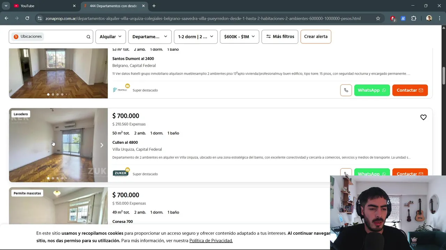Image resolution: width=446 pixels, height=250 pixels.
Task: Click Contactar on Santos Dumont listing
Action: [410, 90]
